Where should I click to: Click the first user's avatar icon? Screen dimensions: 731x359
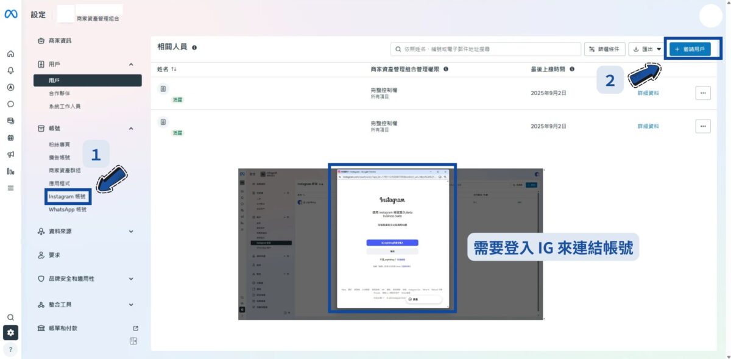tap(163, 89)
